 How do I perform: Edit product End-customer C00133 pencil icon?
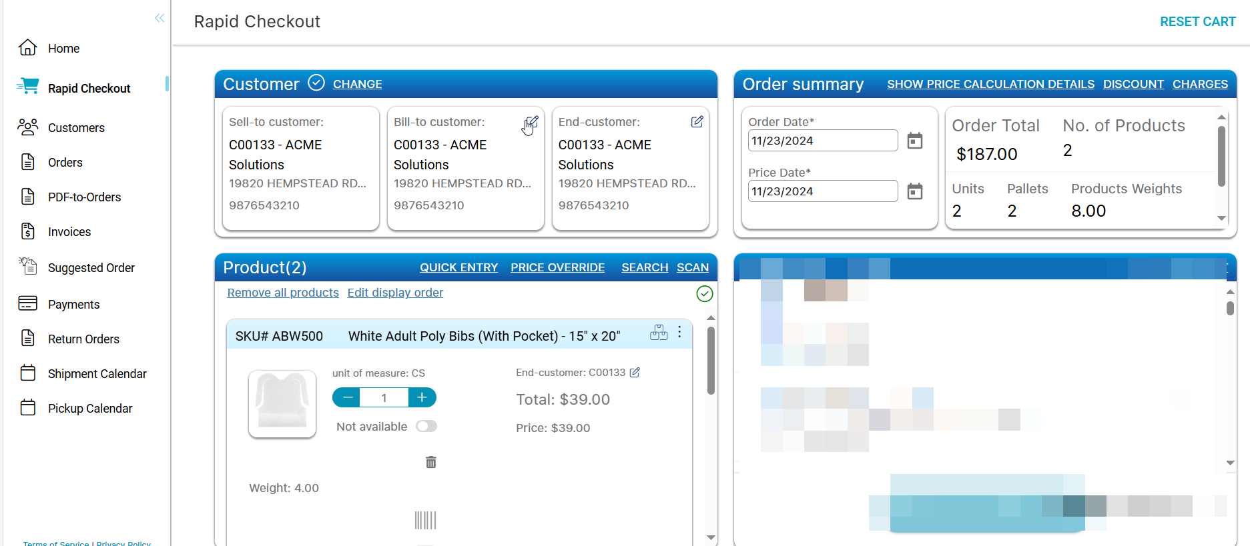pyautogui.click(x=635, y=373)
